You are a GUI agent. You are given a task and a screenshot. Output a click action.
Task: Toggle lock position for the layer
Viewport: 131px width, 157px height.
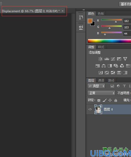tap(110, 100)
